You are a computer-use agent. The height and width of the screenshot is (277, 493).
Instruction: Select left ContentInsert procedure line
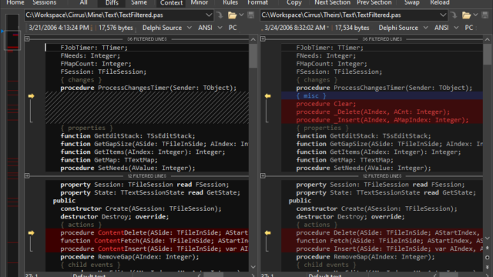147,249
